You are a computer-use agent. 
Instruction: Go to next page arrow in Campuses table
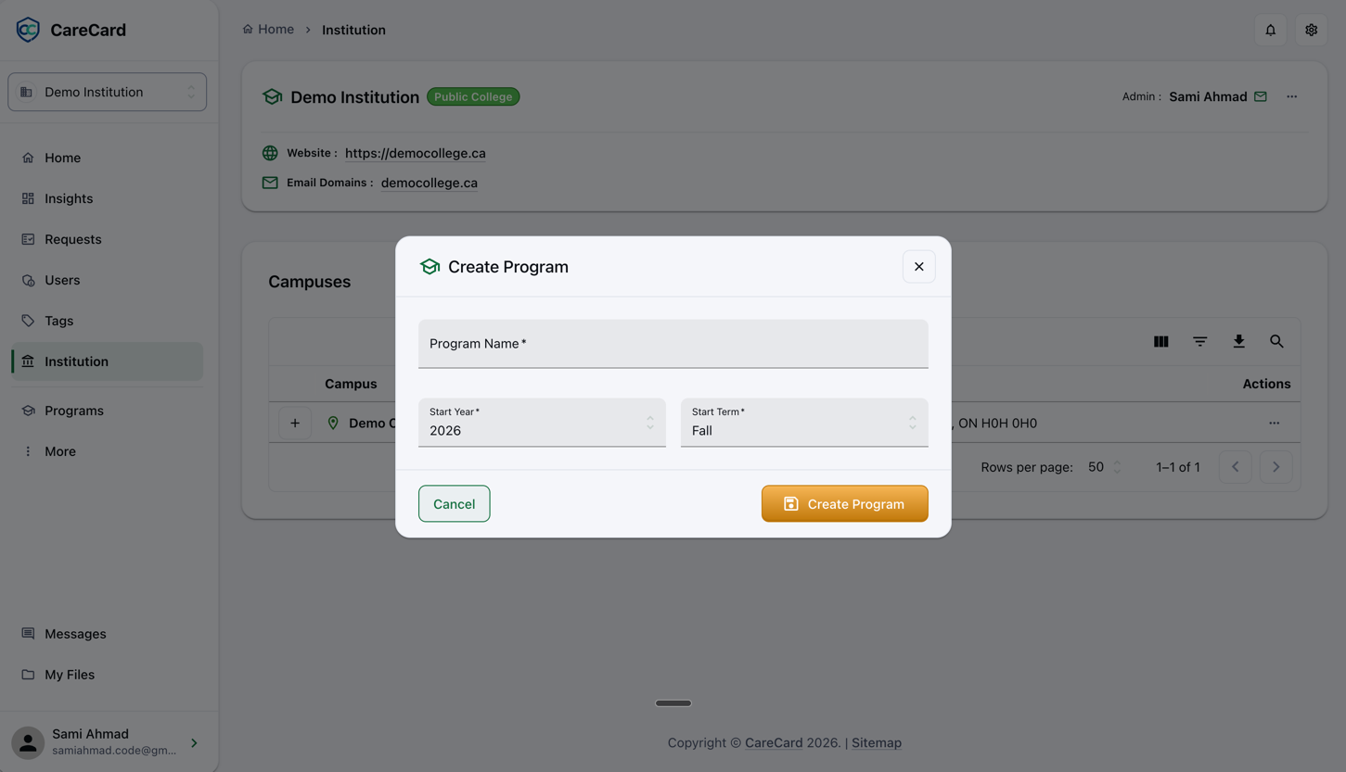1275,467
